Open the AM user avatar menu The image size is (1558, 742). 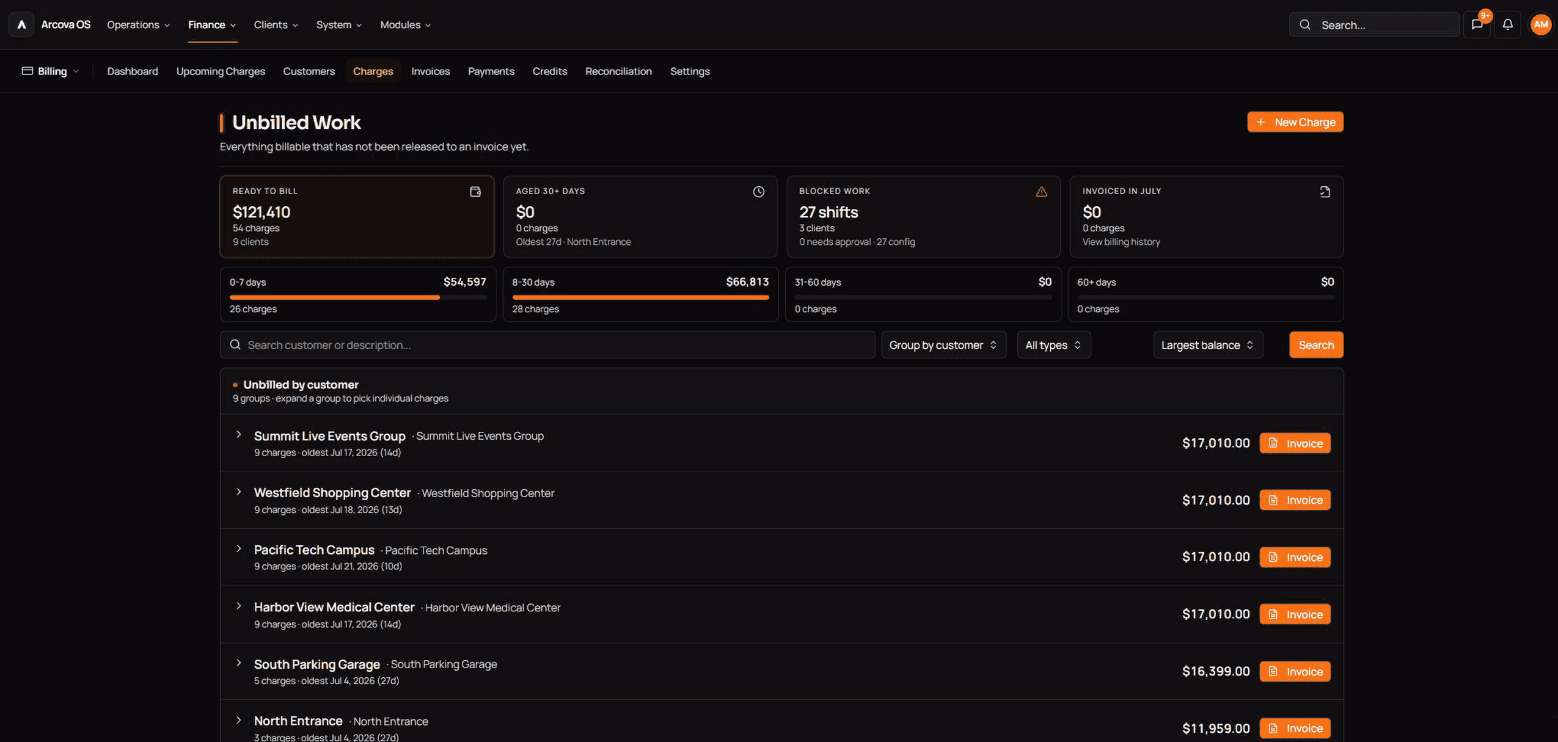pyautogui.click(x=1540, y=24)
